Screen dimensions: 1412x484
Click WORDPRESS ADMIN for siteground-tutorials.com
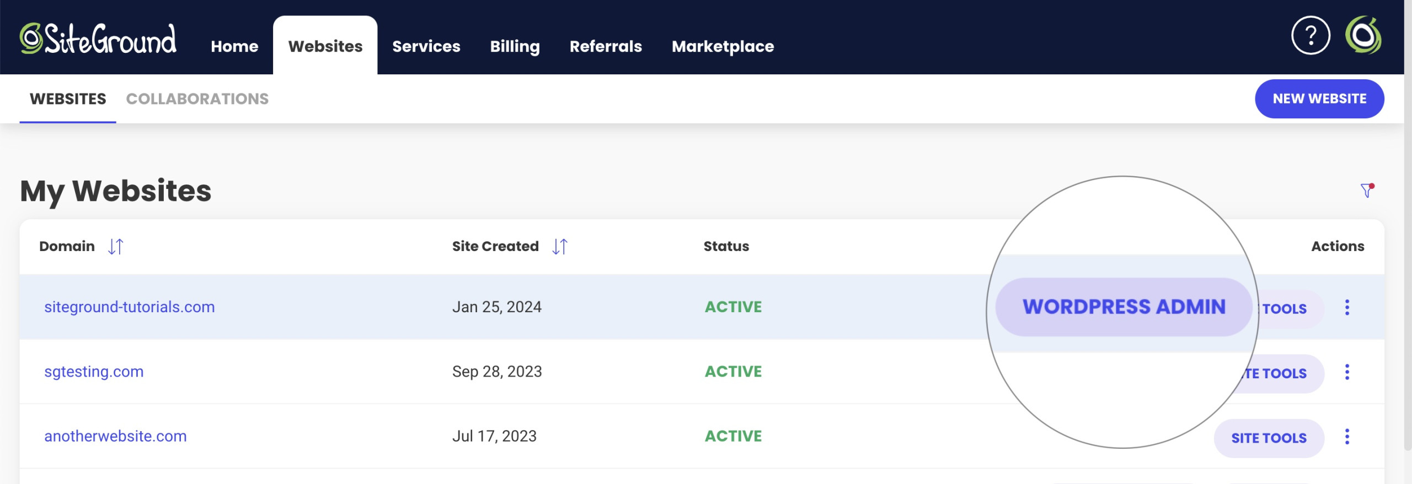(1124, 307)
